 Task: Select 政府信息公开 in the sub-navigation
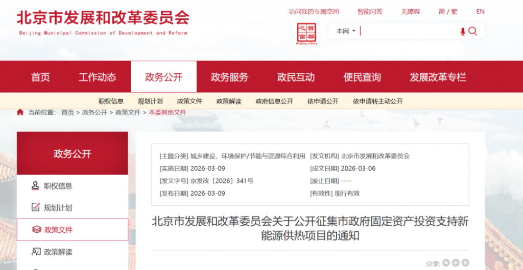pos(274,101)
